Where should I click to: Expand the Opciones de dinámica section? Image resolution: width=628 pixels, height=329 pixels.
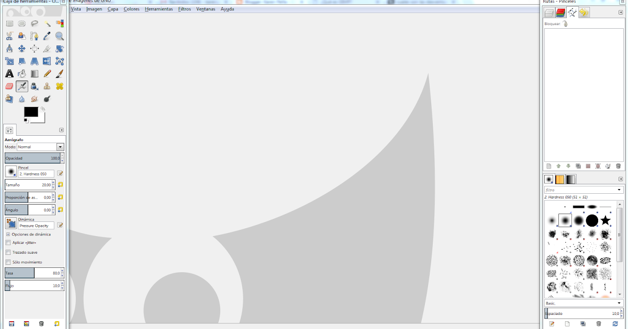[x=9, y=234]
